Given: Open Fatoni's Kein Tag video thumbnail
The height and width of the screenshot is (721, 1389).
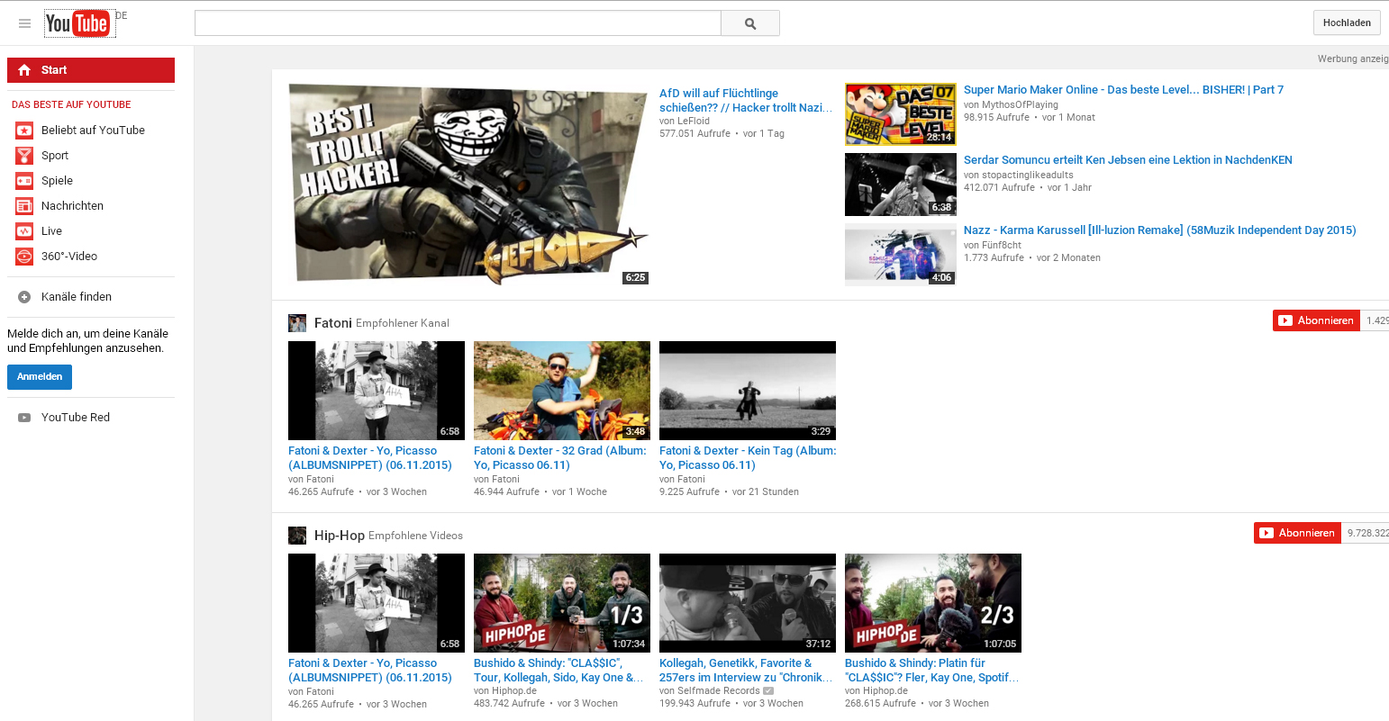Looking at the screenshot, I should (x=748, y=391).
